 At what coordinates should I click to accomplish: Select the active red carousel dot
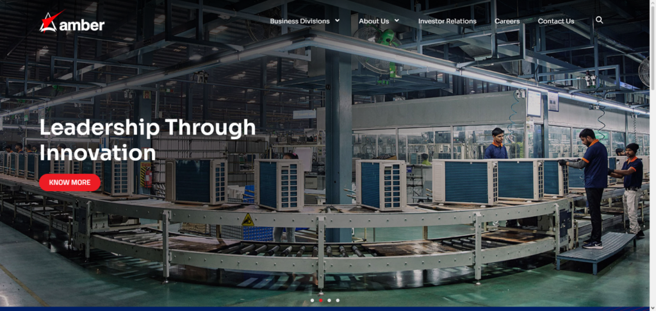coord(320,300)
